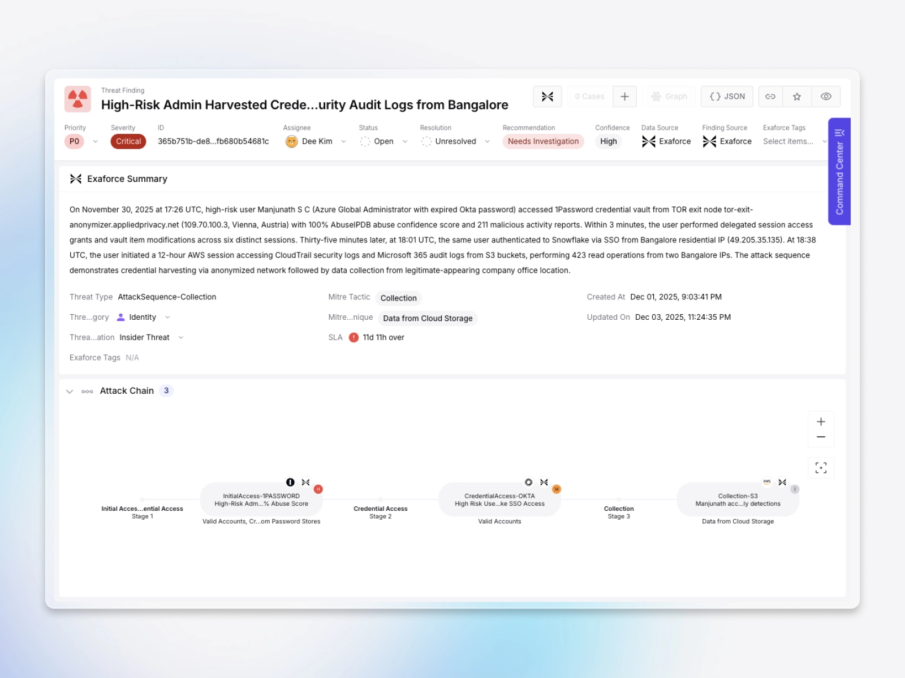The height and width of the screenshot is (678, 905).
Task: Click the Data from Cloud Storage technique chip
Action: pyautogui.click(x=427, y=318)
